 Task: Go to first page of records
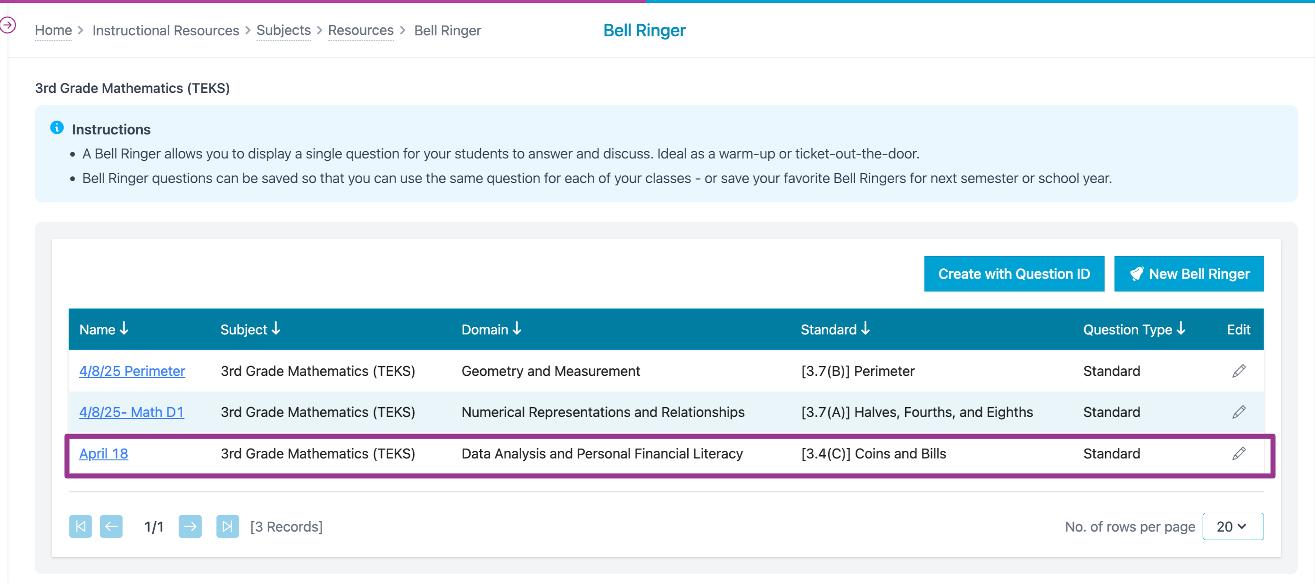click(81, 526)
